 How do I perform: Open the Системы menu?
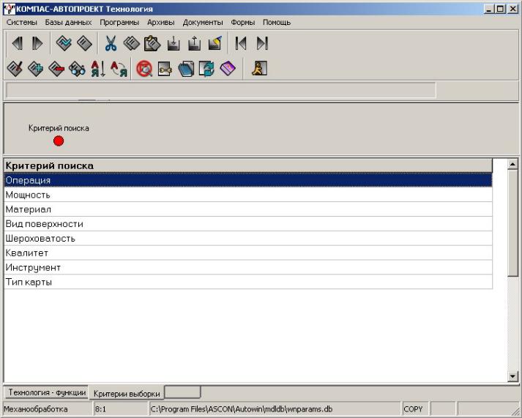tap(22, 22)
